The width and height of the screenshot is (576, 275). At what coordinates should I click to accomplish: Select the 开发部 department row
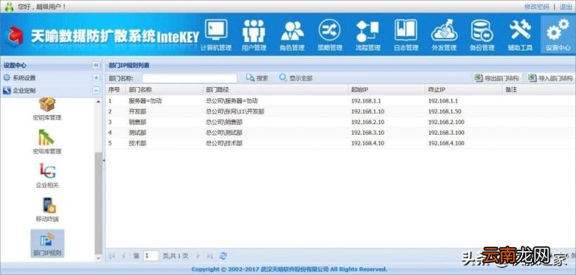coord(340,112)
